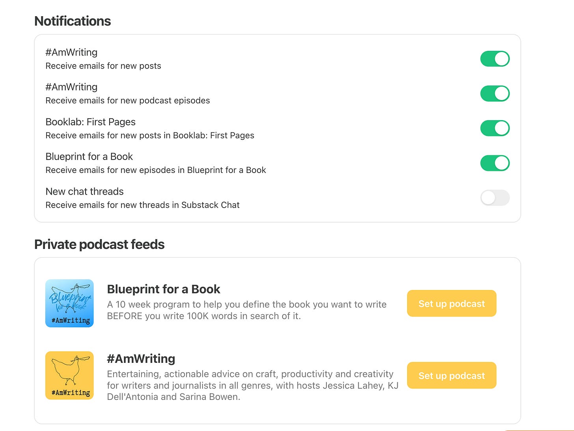Set up podcast for #AmWriting feed
The height and width of the screenshot is (431, 574).
451,375
